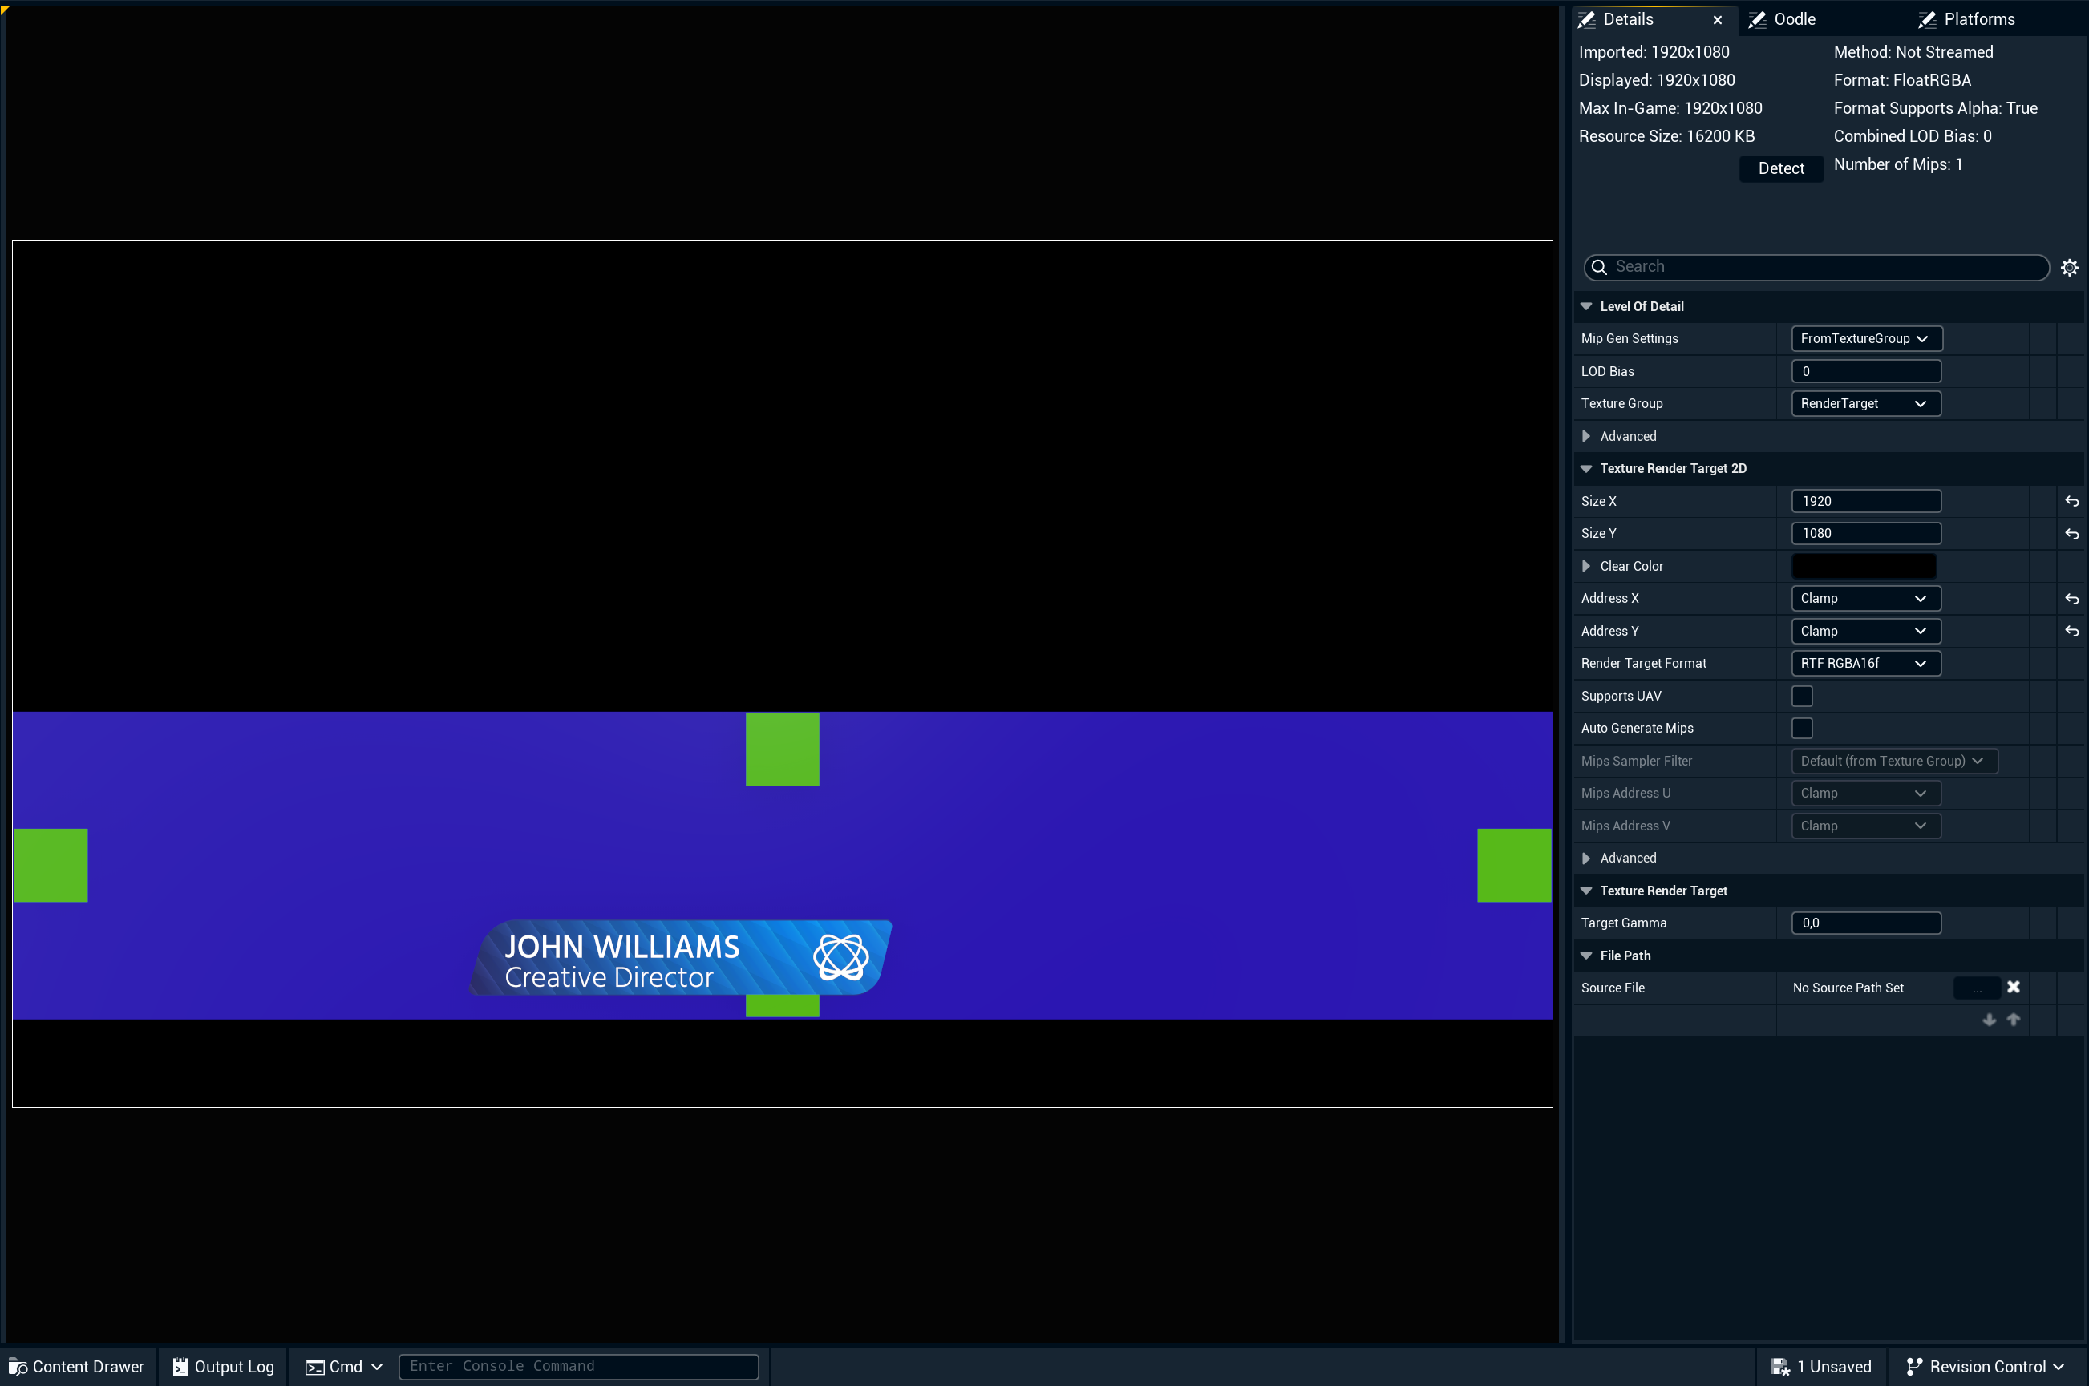Click the Enter Console Command field
The image size is (2089, 1386).
point(578,1367)
